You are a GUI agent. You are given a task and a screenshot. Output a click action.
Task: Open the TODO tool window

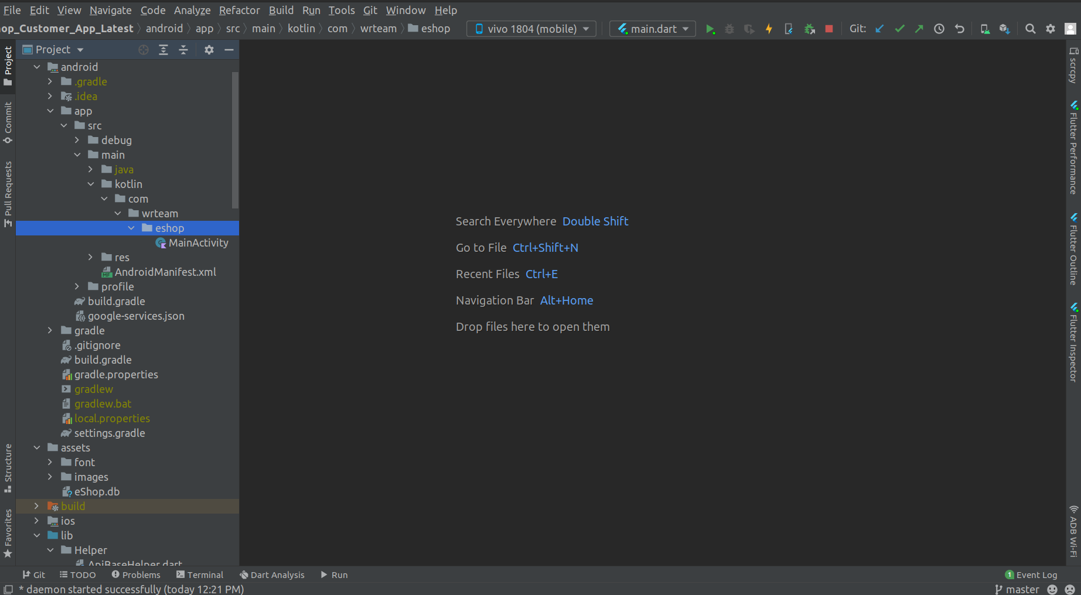coord(78,575)
